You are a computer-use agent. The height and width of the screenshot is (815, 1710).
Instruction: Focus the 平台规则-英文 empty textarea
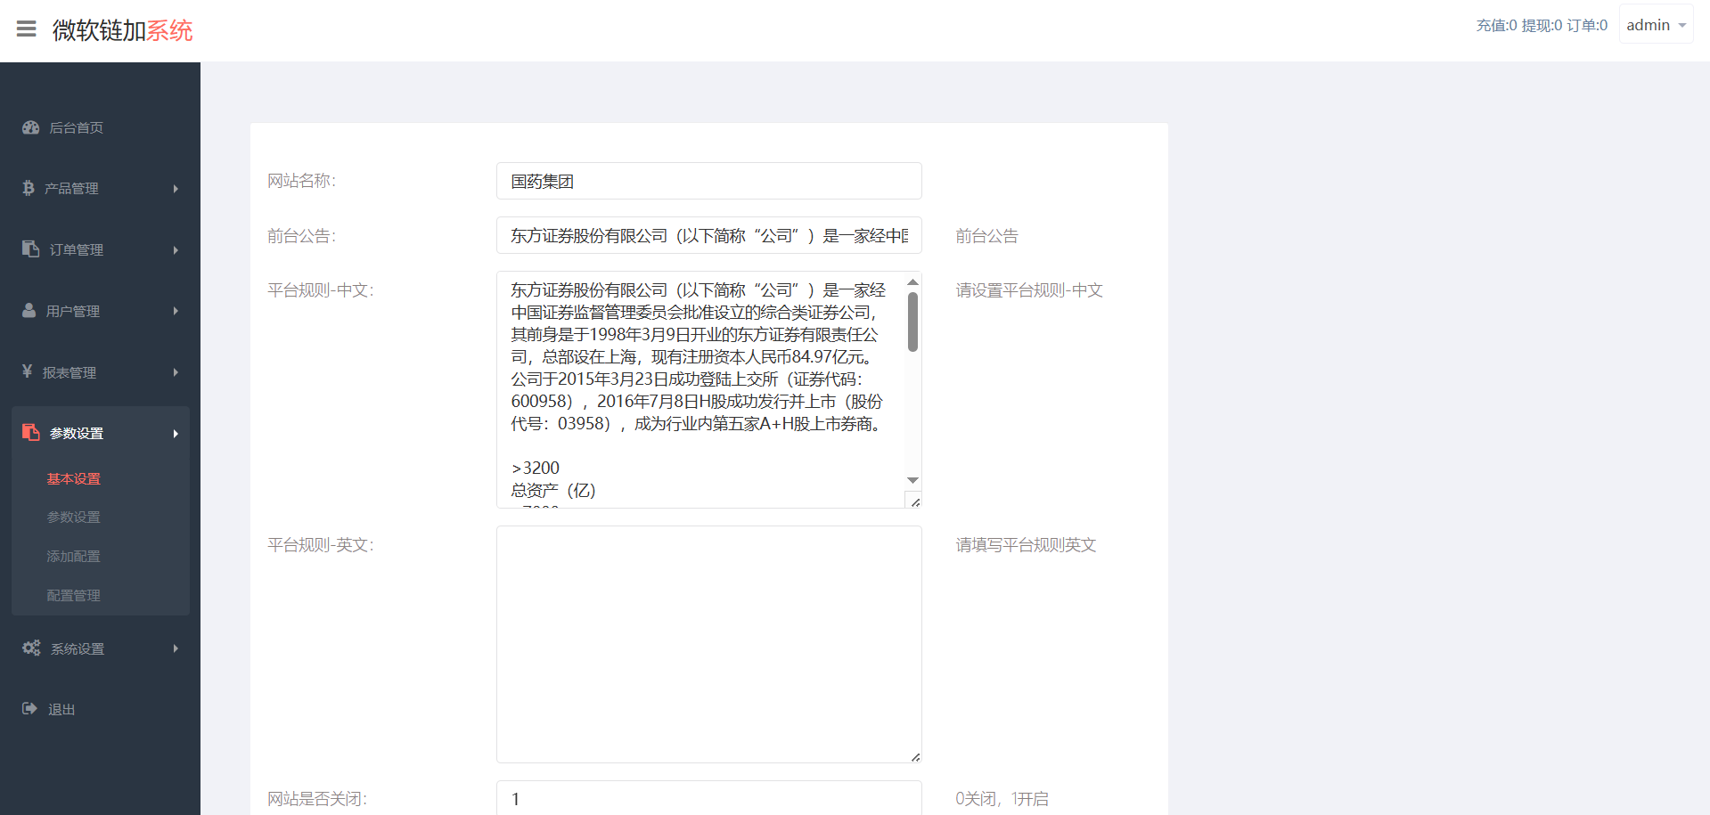pos(708,644)
